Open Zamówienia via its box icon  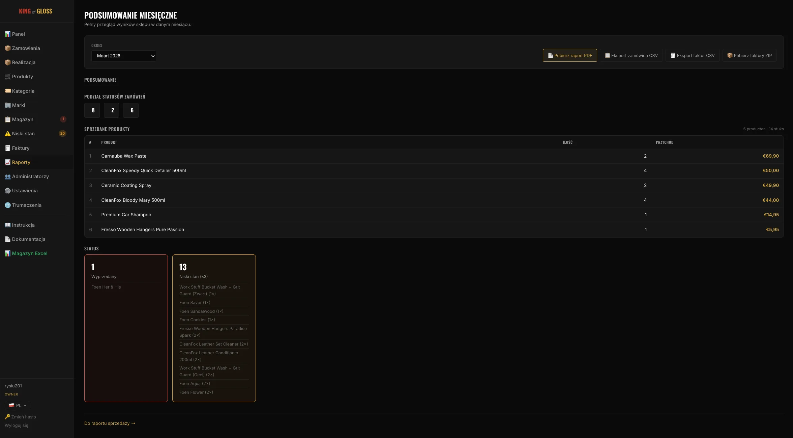7,48
